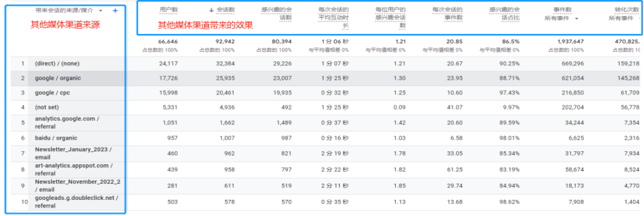Open the 所有事件 dropdown under 事件数
This screenshot has height=216, width=644.
(x=577, y=19)
